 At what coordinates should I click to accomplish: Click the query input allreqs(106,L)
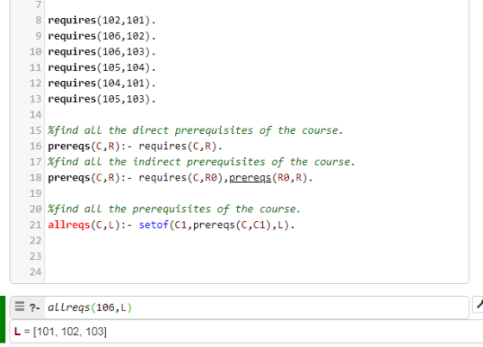[257, 307]
